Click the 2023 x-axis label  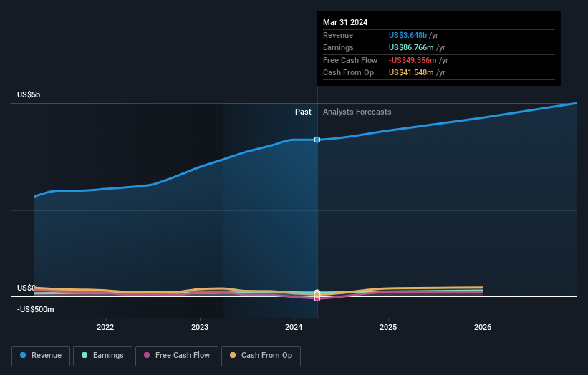coord(200,327)
